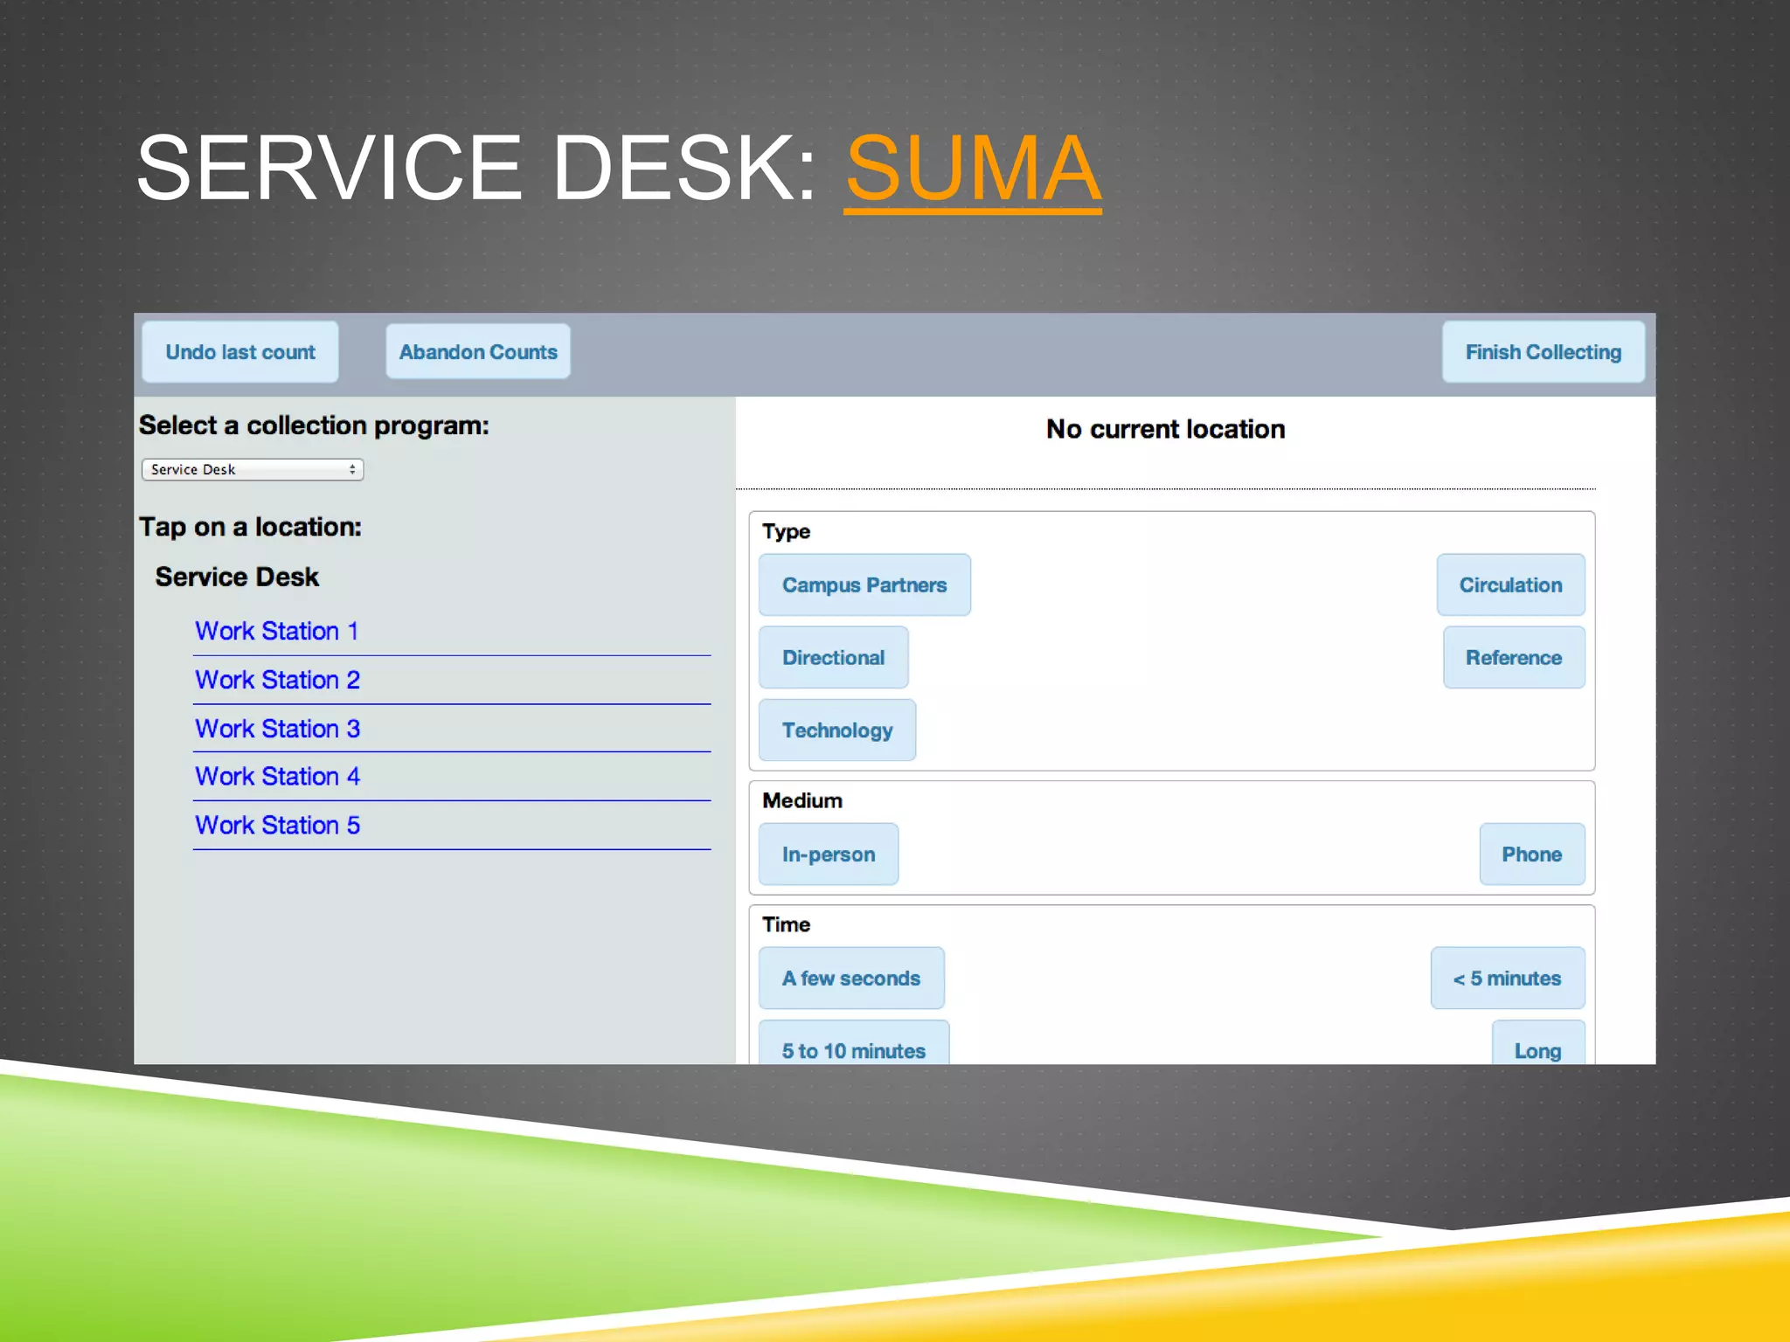Click Finish Collecting button
This screenshot has height=1342, width=1790.
1543,352
